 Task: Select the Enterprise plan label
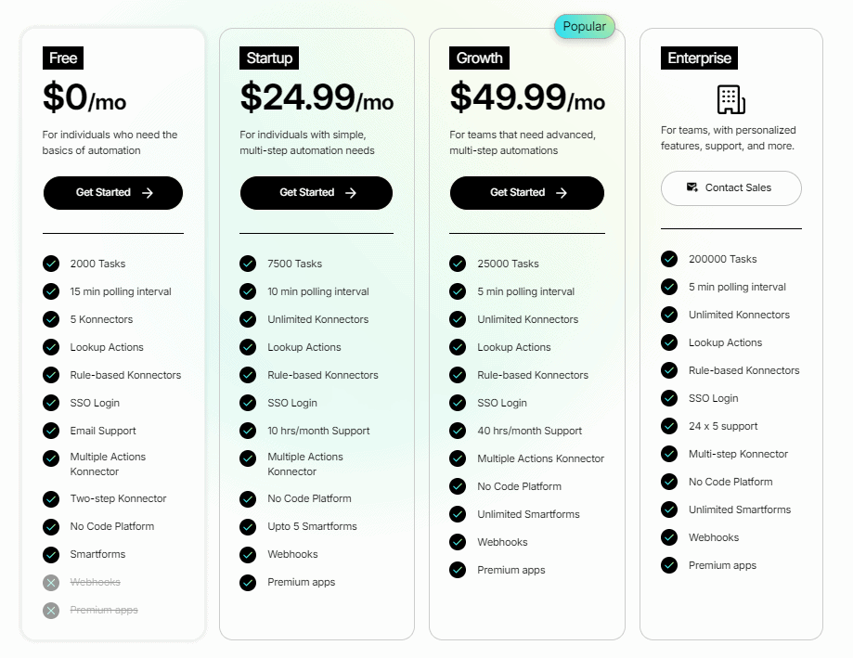click(699, 58)
